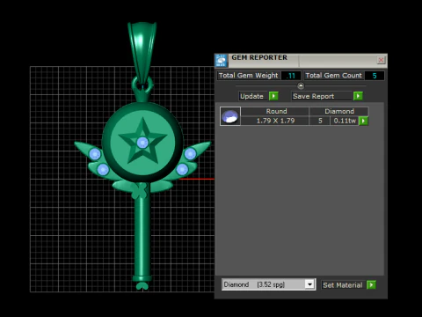Click the gem quantity cell showing 5
This screenshot has height=317, width=422.
point(320,121)
